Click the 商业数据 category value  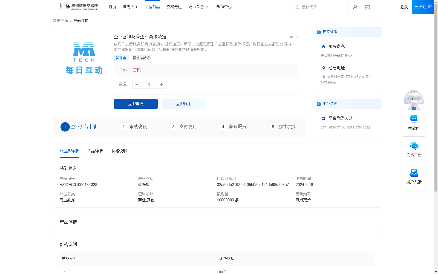[67, 200]
